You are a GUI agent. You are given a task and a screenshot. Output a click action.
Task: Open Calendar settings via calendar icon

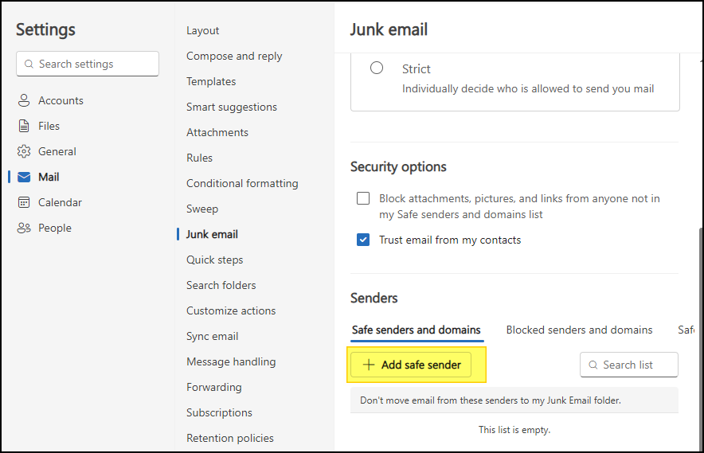[x=24, y=202]
